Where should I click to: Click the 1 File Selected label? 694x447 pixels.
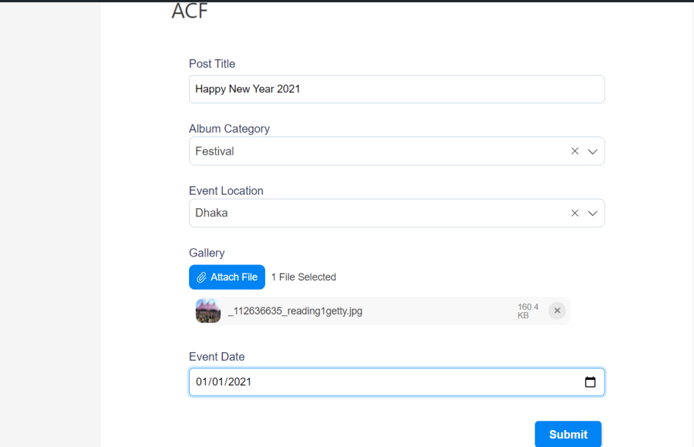303,277
